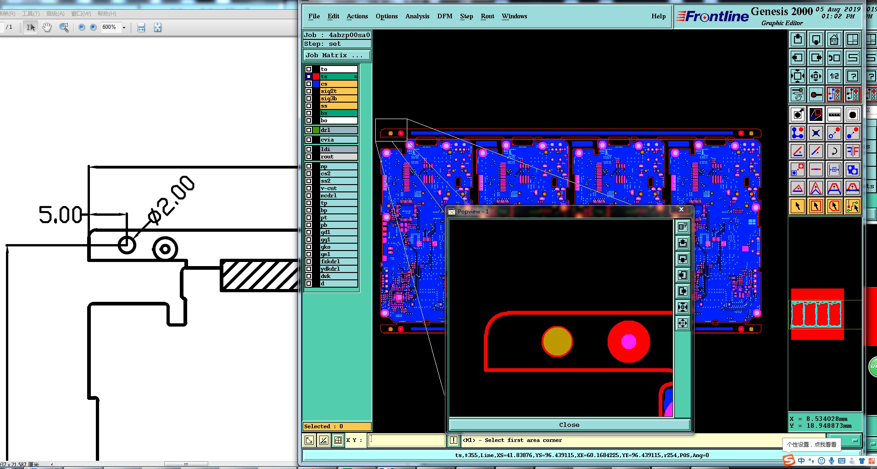Image resolution: width=877 pixels, height=469 pixels.
Task: Select the ruler measure tool icon
Action: pos(834,115)
